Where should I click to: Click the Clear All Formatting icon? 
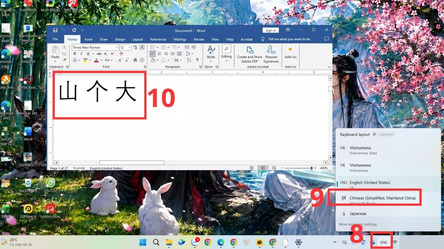(121, 53)
